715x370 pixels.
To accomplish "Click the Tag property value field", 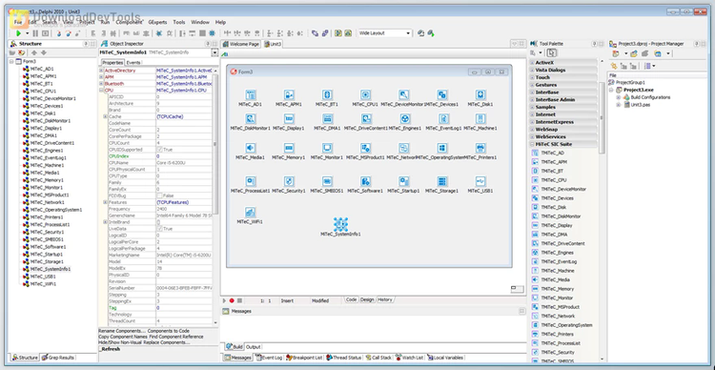I will click(184, 308).
